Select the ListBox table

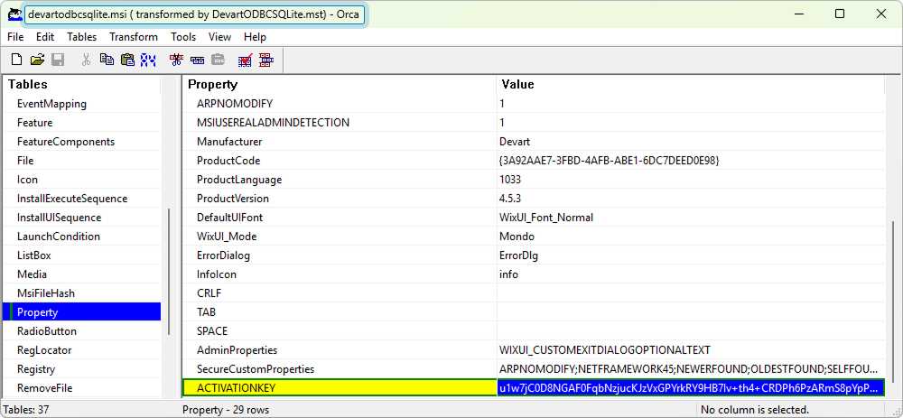pyautogui.click(x=34, y=255)
